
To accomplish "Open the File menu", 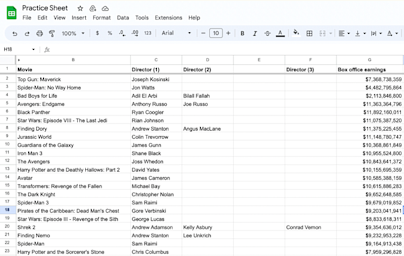I will [27, 18].
